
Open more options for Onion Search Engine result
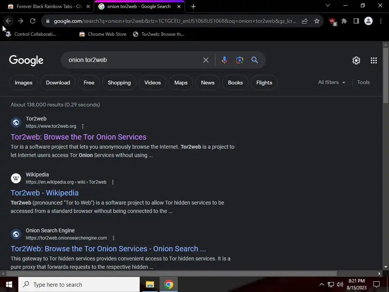tap(114, 238)
